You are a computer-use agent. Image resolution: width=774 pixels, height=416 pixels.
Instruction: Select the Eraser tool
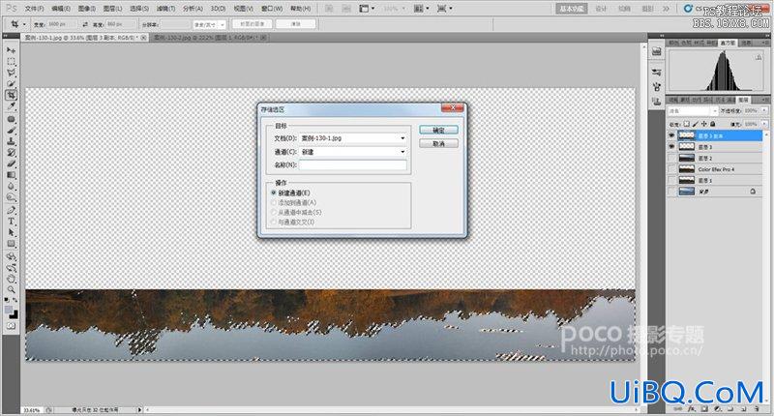point(11,163)
